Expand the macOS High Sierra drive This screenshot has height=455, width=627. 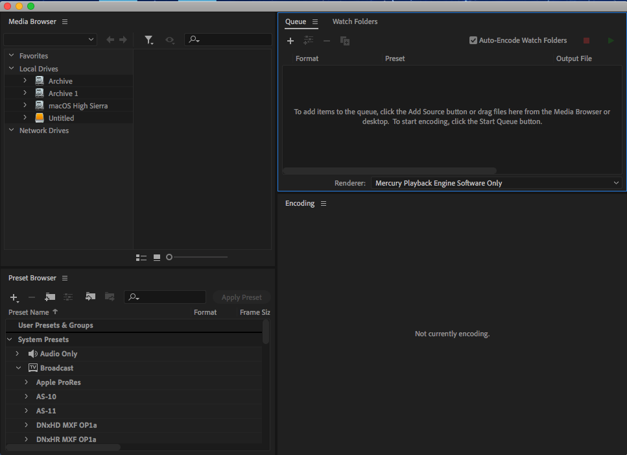tap(25, 105)
